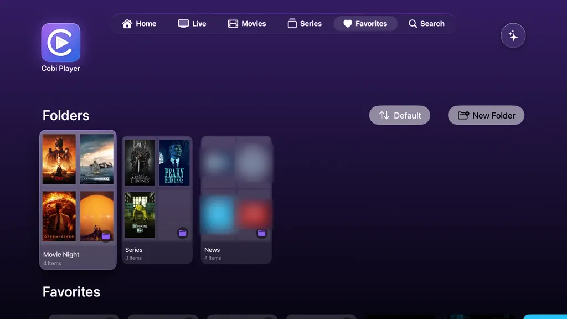
Task: Go to the Movies tab
Action: tap(247, 24)
